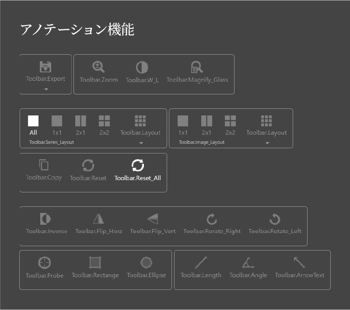Select the Length measurement tool
The height and width of the screenshot is (310, 350).
click(201, 267)
